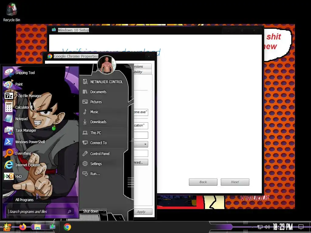Launch Calculator from start menu
Image resolution: width=311 pixels, height=233 pixels.
(41, 107)
